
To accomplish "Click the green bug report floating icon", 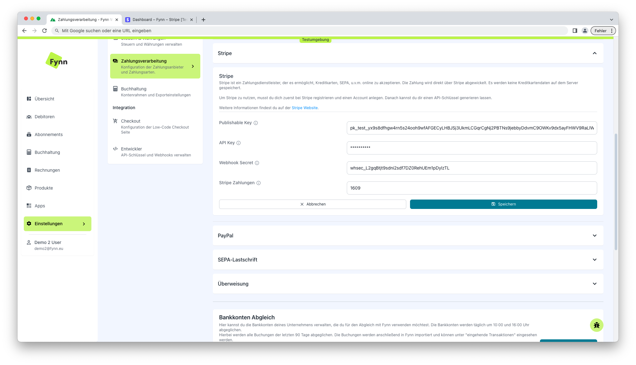I will pos(597,325).
